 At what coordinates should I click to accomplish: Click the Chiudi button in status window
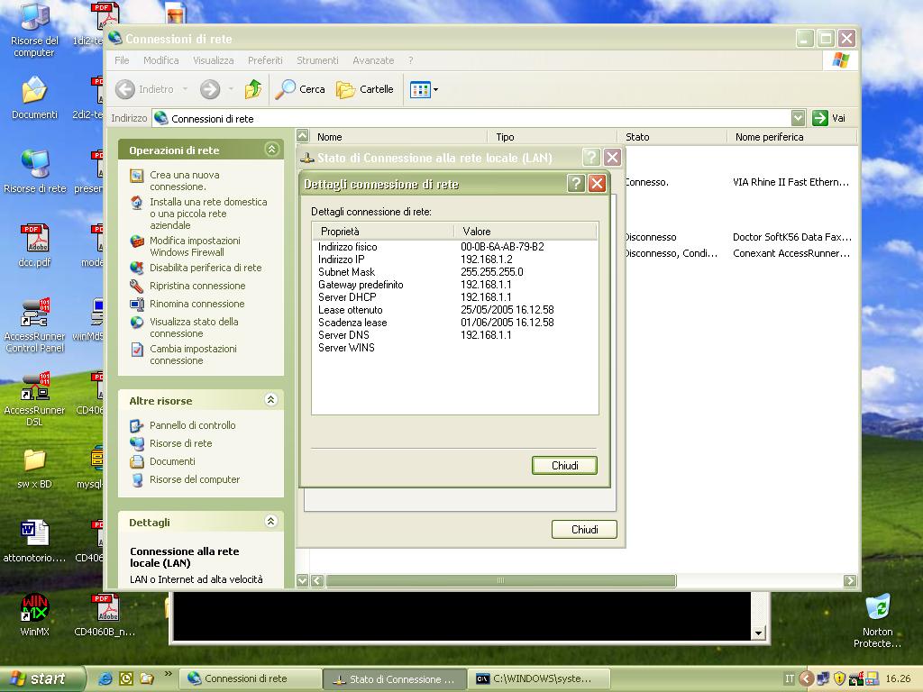[584, 530]
